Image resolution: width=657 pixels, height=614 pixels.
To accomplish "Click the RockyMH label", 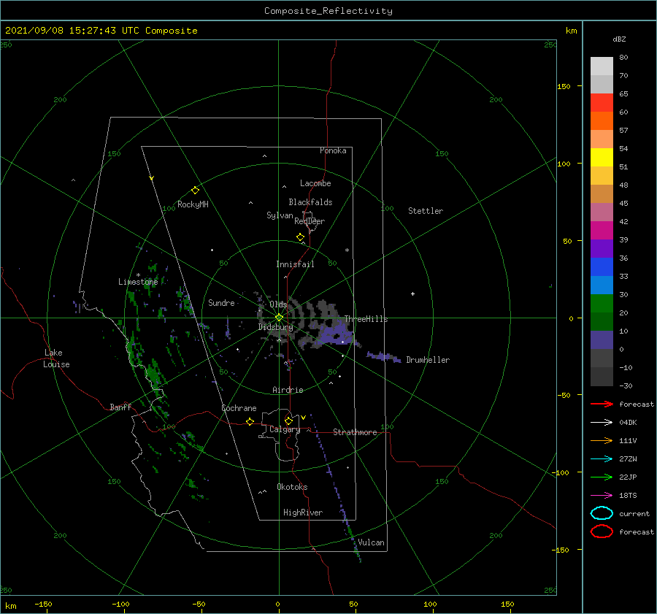I will click(193, 204).
